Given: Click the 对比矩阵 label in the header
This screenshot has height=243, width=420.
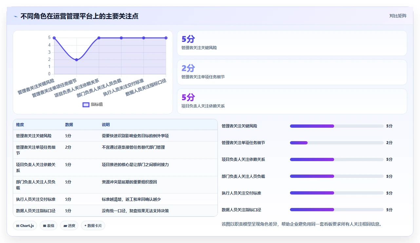Looking at the screenshot, I should click(x=398, y=16).
